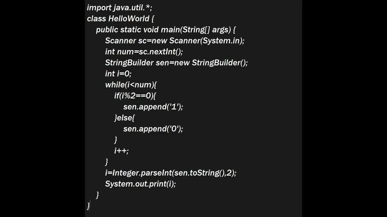
Task: Click the if(i%2==0) condition line
Action: 135,96
